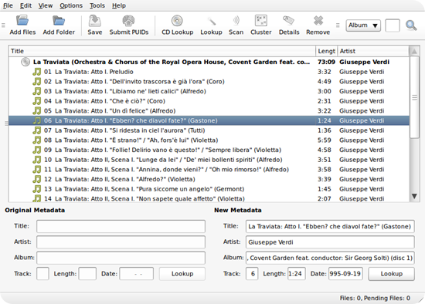Image resolution: width=425 pixels, height=304 pixels.
Task: Click the Original Metadata Length field
Action: [x=87, y=274]
